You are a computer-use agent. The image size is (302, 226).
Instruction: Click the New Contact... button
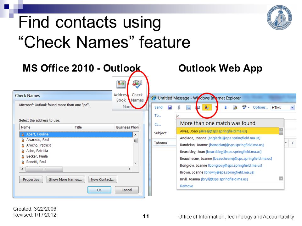coord(103,180)
